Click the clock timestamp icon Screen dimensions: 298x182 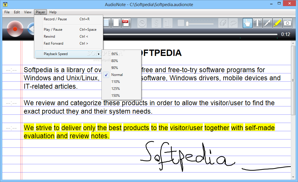[x=142, y=23]
